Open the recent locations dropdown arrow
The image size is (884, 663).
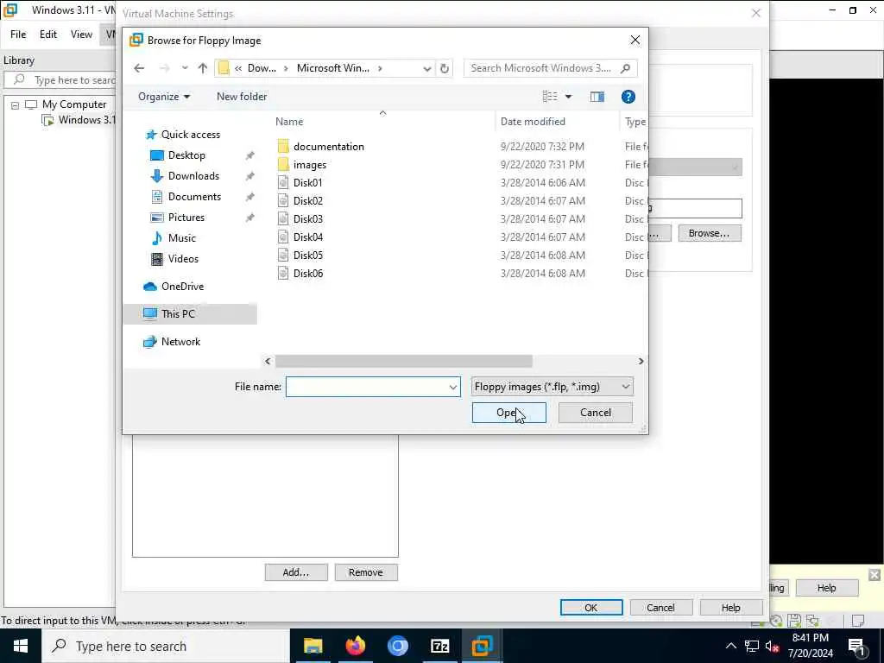pyautogui.click(x=185, y=68)
